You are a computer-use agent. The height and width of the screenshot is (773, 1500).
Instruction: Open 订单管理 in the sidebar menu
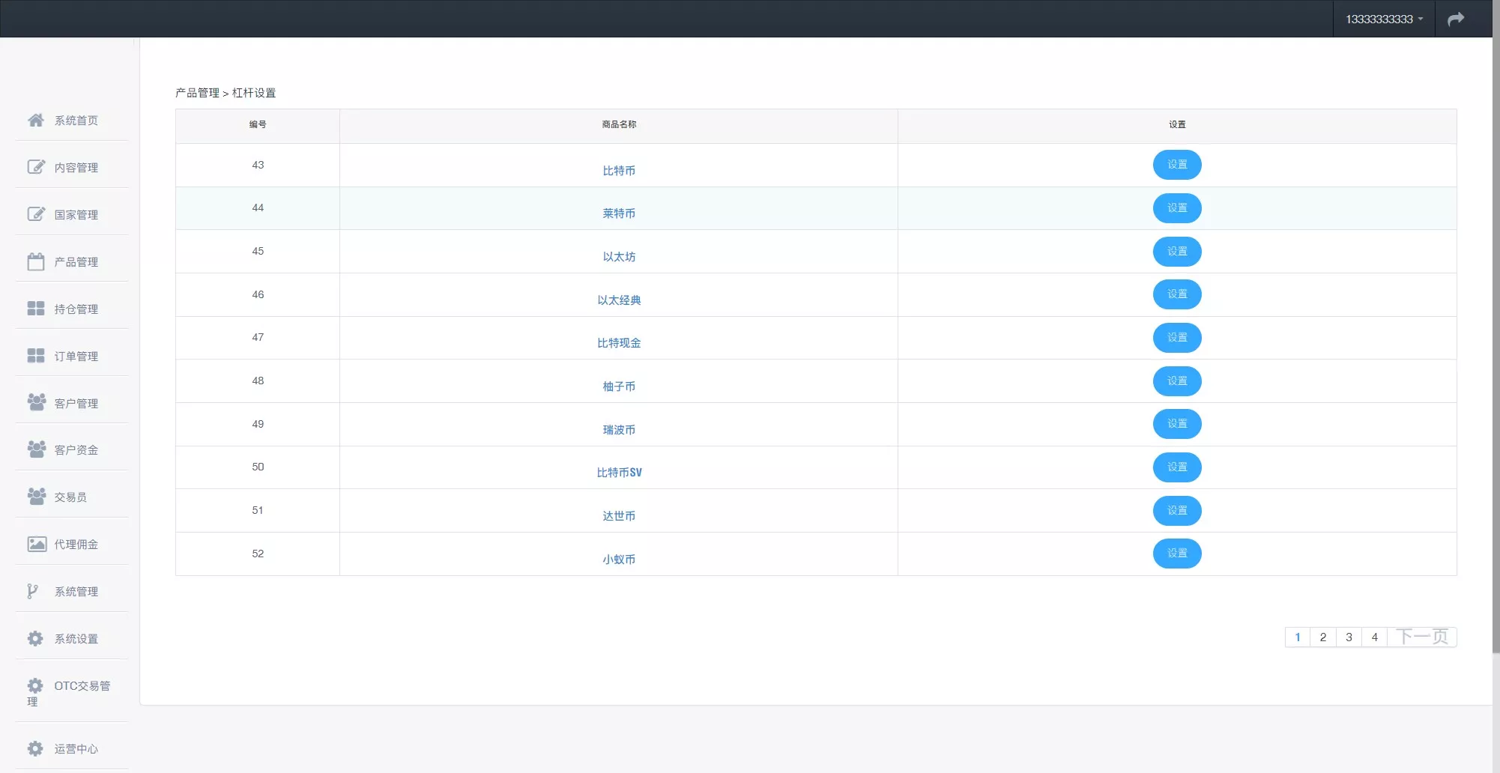[x=76, y=357]
